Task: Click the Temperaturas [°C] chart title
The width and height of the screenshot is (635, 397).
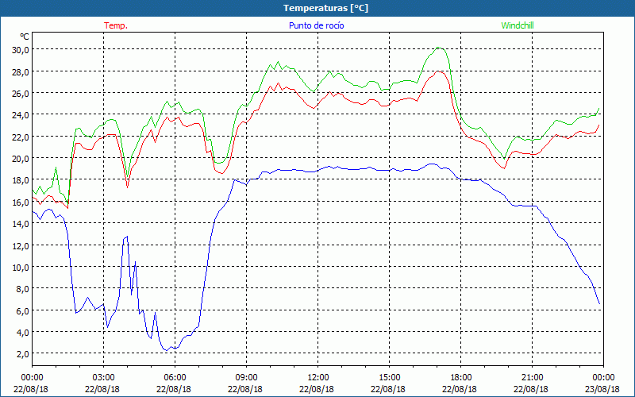Action: coord(325,8)
